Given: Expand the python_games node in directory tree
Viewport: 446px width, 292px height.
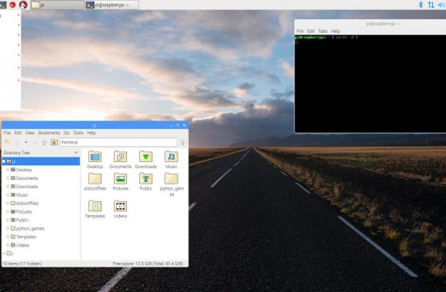Looking at the screenshot, I should click(x=8, y=228).
